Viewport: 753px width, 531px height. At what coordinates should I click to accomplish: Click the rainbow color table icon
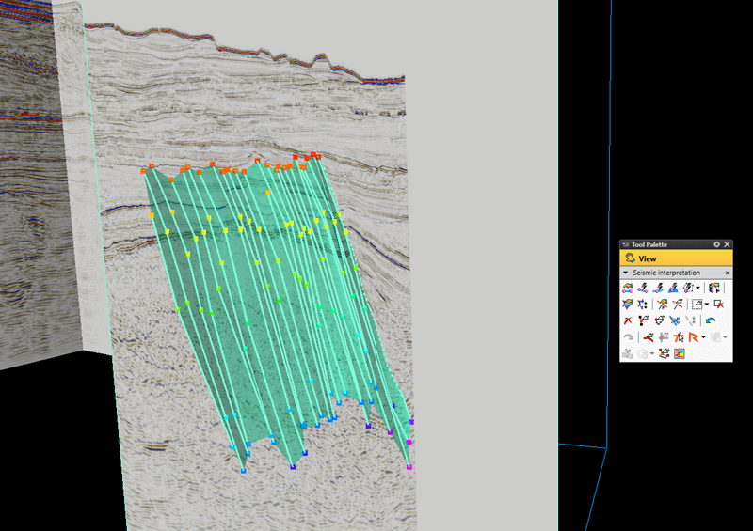point(679,354)
